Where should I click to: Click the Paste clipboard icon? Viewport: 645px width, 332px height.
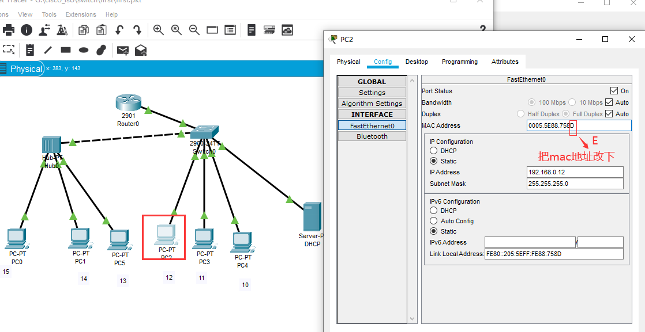click(x=102, y=29)
